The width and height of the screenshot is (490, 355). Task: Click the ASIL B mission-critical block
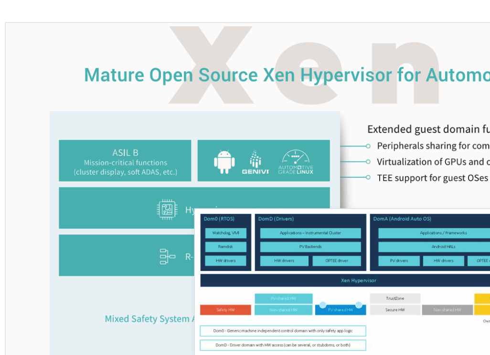(x=125, y=161)
